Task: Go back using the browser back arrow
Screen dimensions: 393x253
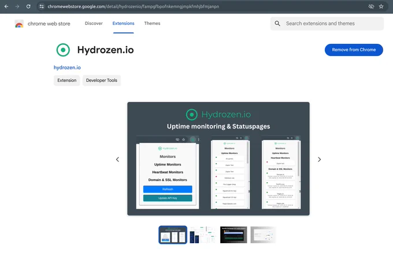Action: (x=6, y=6)
